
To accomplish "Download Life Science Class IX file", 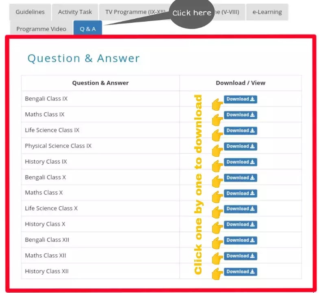I will [241, 131].
